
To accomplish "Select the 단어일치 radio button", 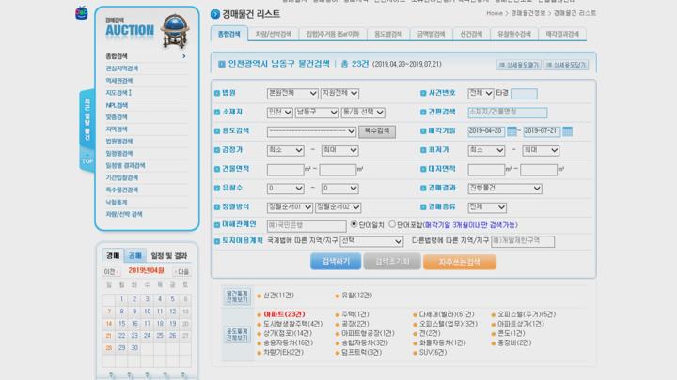I will coord(354,224).
